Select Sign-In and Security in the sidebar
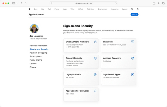The image size is (167, 107). pyautogui.click(x=39, y=49)
